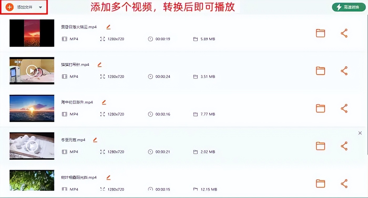The image size is (368, 198).
Task: Open the folder location of 晨昏日落火烧云.mp4
Action: click(320, 33)
